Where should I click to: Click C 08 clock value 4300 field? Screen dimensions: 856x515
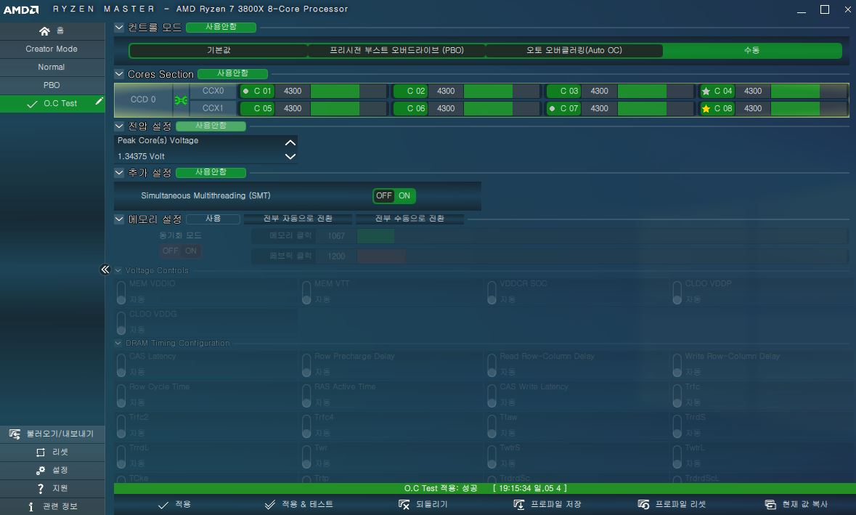click(753, 109)
